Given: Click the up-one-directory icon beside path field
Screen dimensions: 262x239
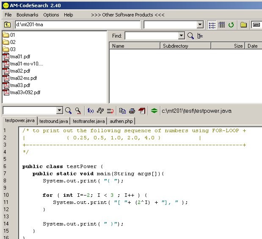Looking at the screenshot, I should (7, 25).
